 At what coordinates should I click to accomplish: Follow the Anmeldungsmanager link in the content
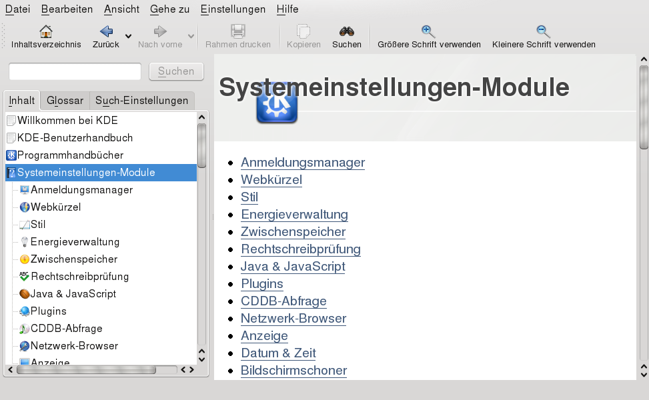coord(302,163)
